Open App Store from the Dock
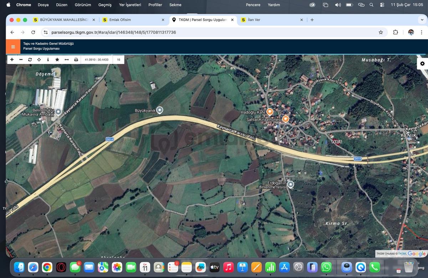This screenshot has width=428, height=278. (284, 267)
